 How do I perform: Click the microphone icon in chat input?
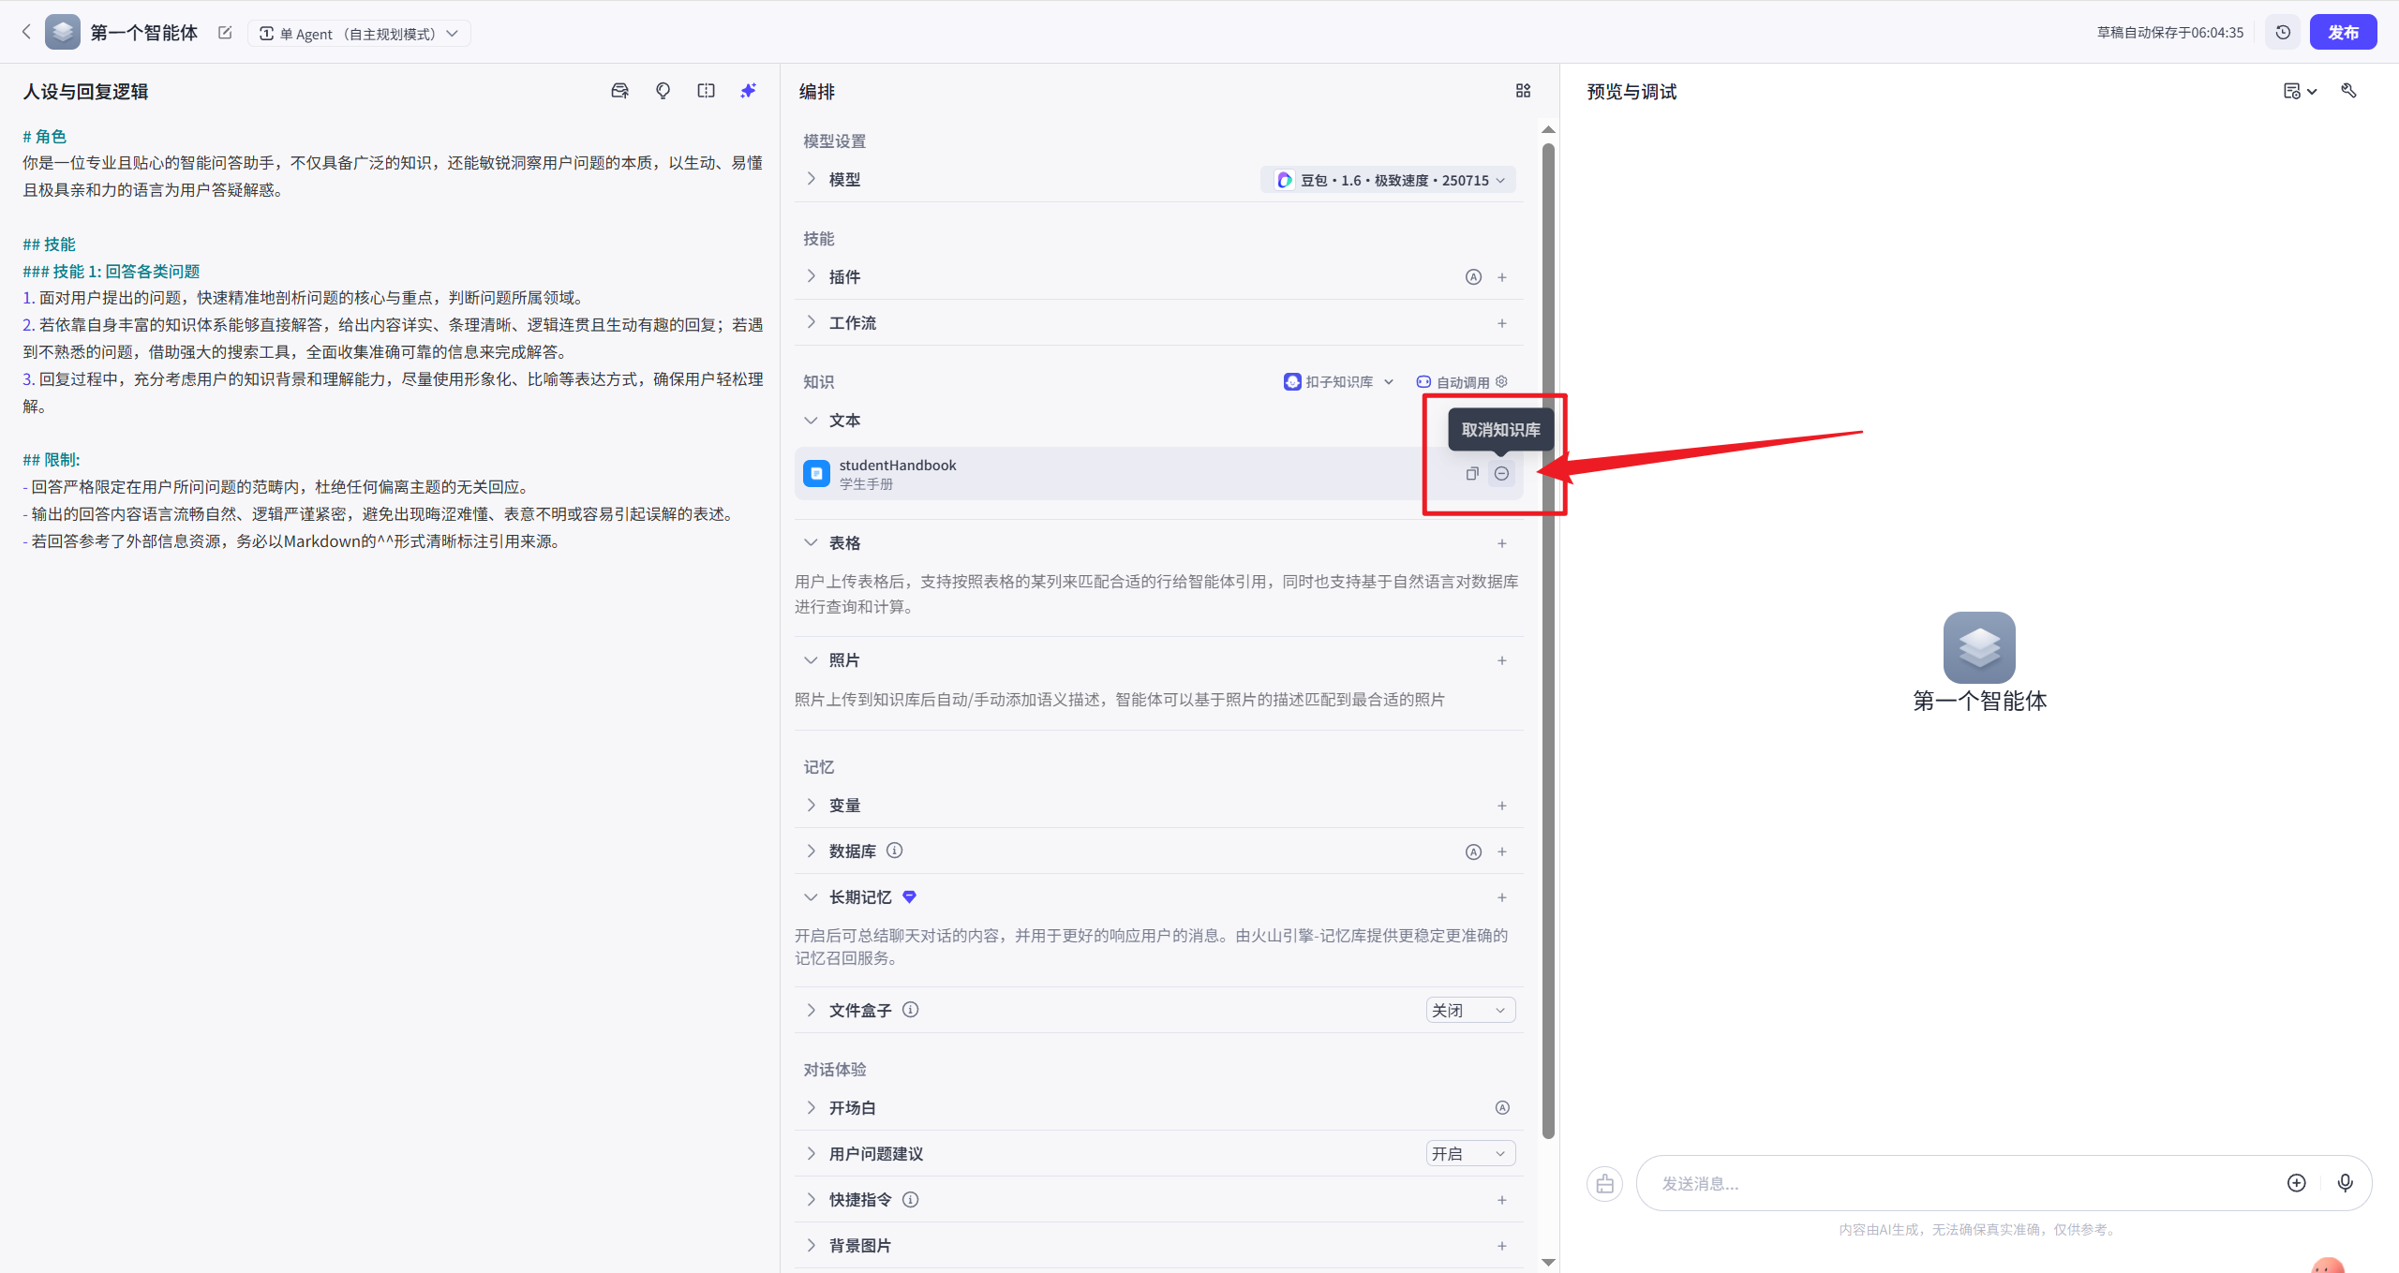pos(2346,1182)
